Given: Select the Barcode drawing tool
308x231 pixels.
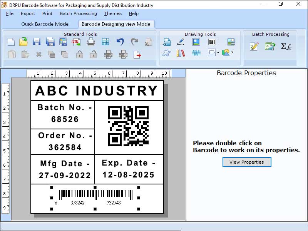Looking at the screenshot, I should tap(213, 42).
